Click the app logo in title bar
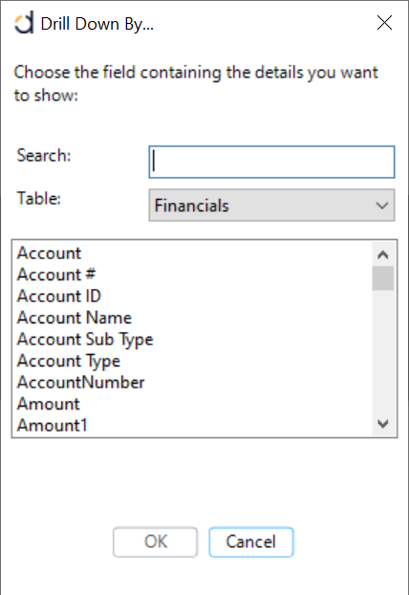 [x=24, y=23]
